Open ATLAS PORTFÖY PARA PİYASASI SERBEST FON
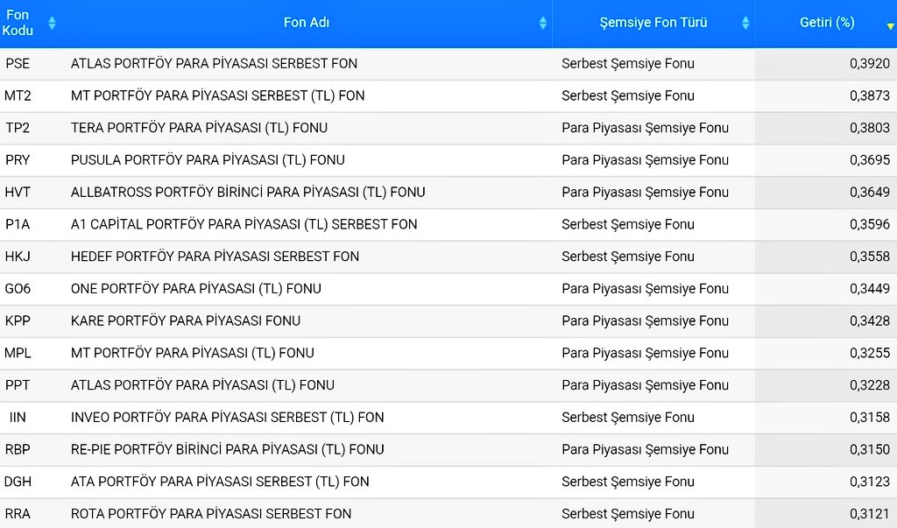The image size is (897, 528). 214,64
